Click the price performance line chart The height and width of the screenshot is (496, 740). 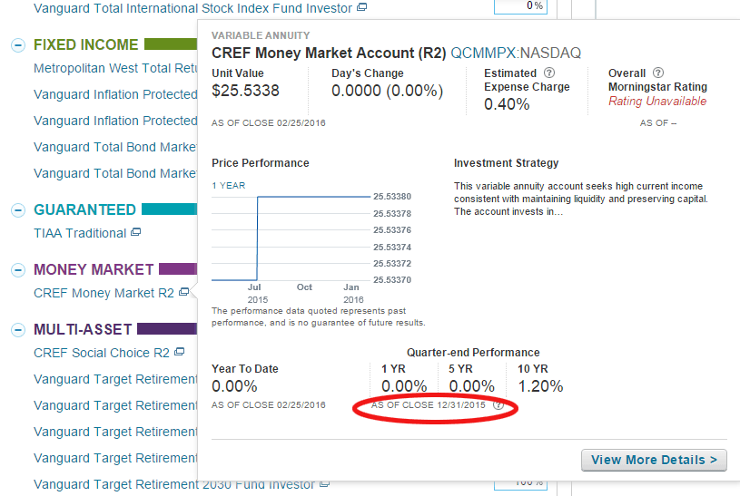click(291, 238)
